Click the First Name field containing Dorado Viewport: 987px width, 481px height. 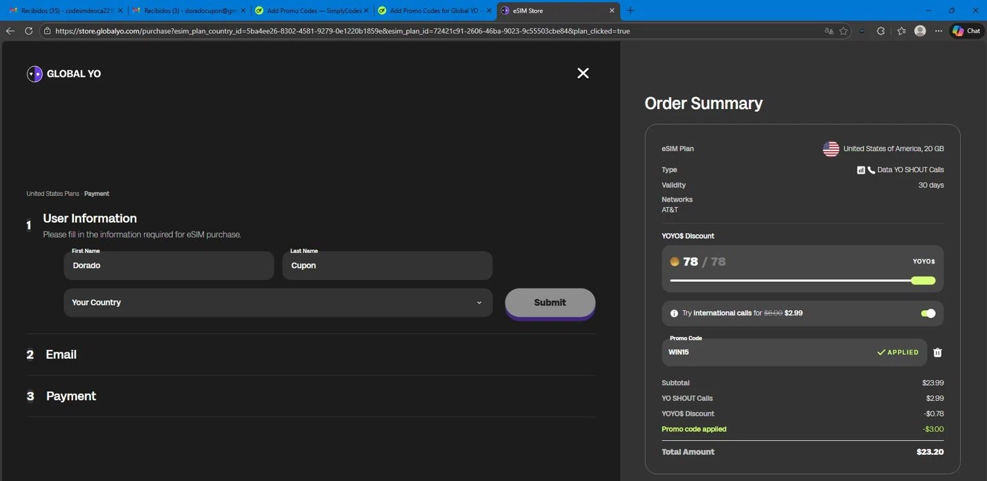tap(169, 265)
